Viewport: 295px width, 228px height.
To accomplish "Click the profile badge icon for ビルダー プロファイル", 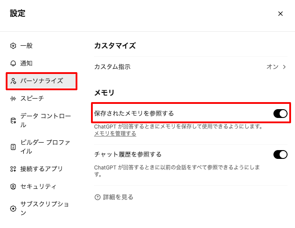I will 13,147.
